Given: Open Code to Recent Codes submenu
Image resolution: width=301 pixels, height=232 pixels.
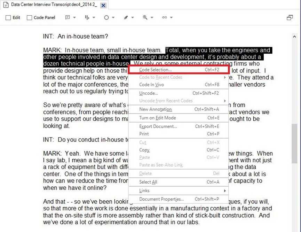Looking at the screenshot, I should pos(179,77).
